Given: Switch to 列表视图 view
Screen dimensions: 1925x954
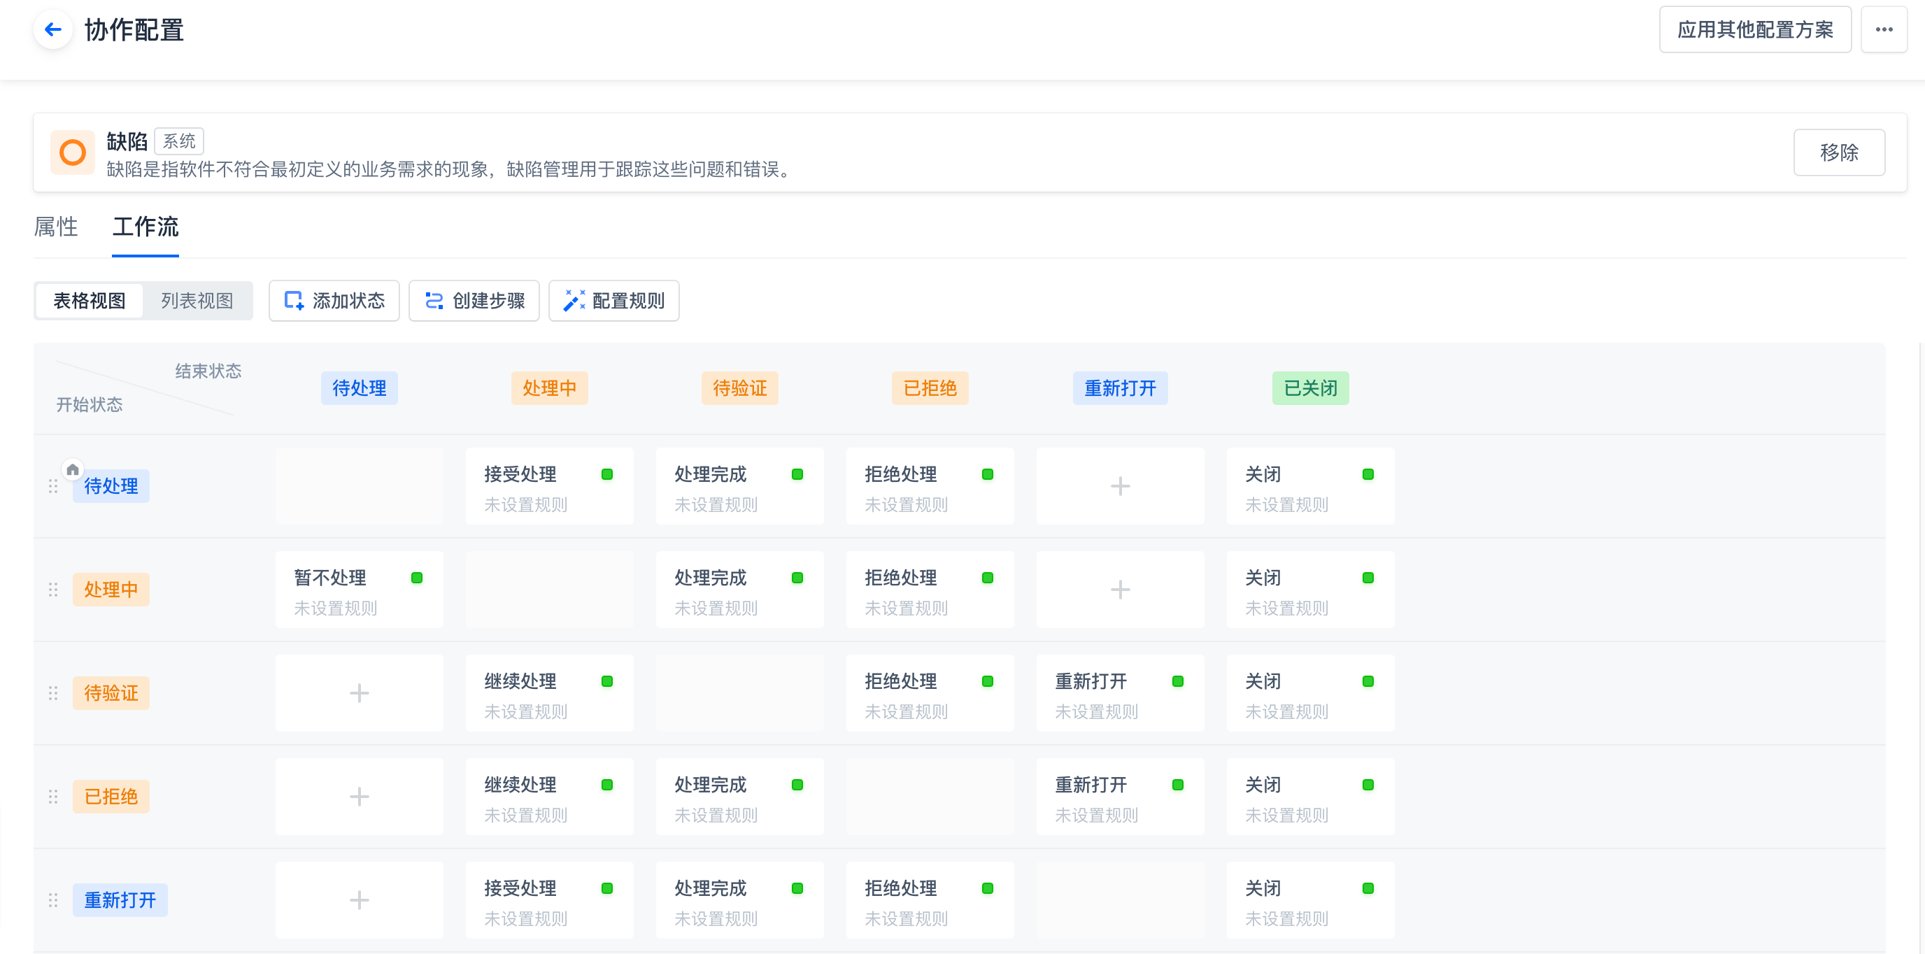Looking at the screenshot, I should 195,300.
